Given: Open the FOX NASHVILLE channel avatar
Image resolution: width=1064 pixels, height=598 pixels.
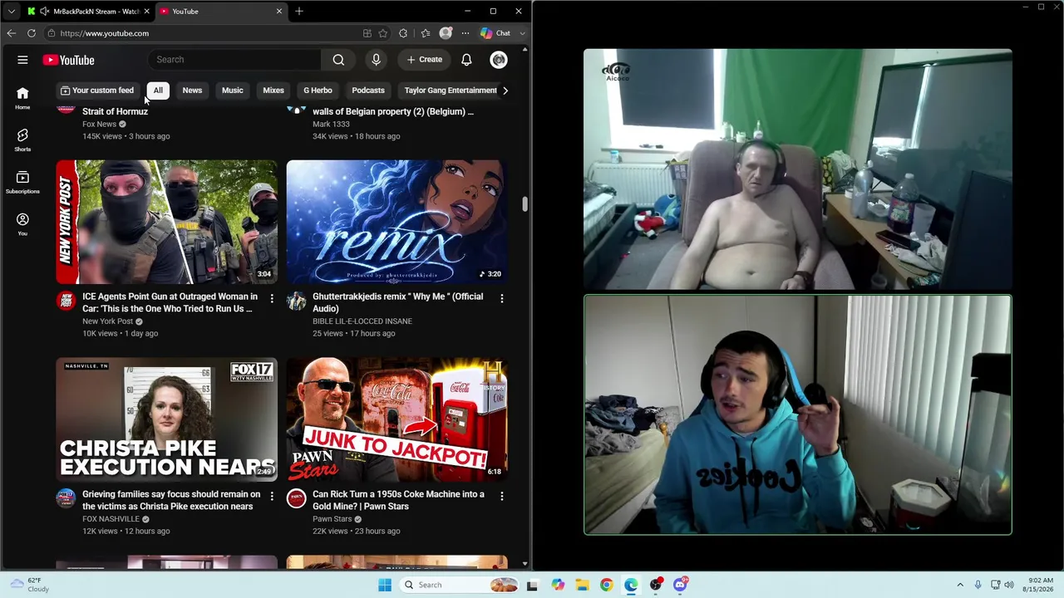Looking at the screenshot, I should coord(66,498).
